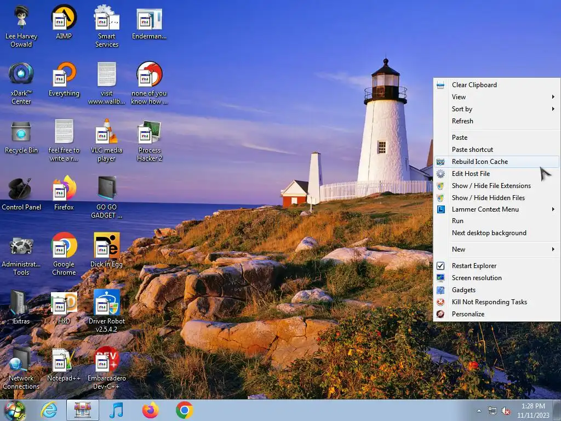The height and width of the screenshot is (421, 561).
Task: Select the Google Chrome desktop shortcut
Action: click(x=64, y=254)
